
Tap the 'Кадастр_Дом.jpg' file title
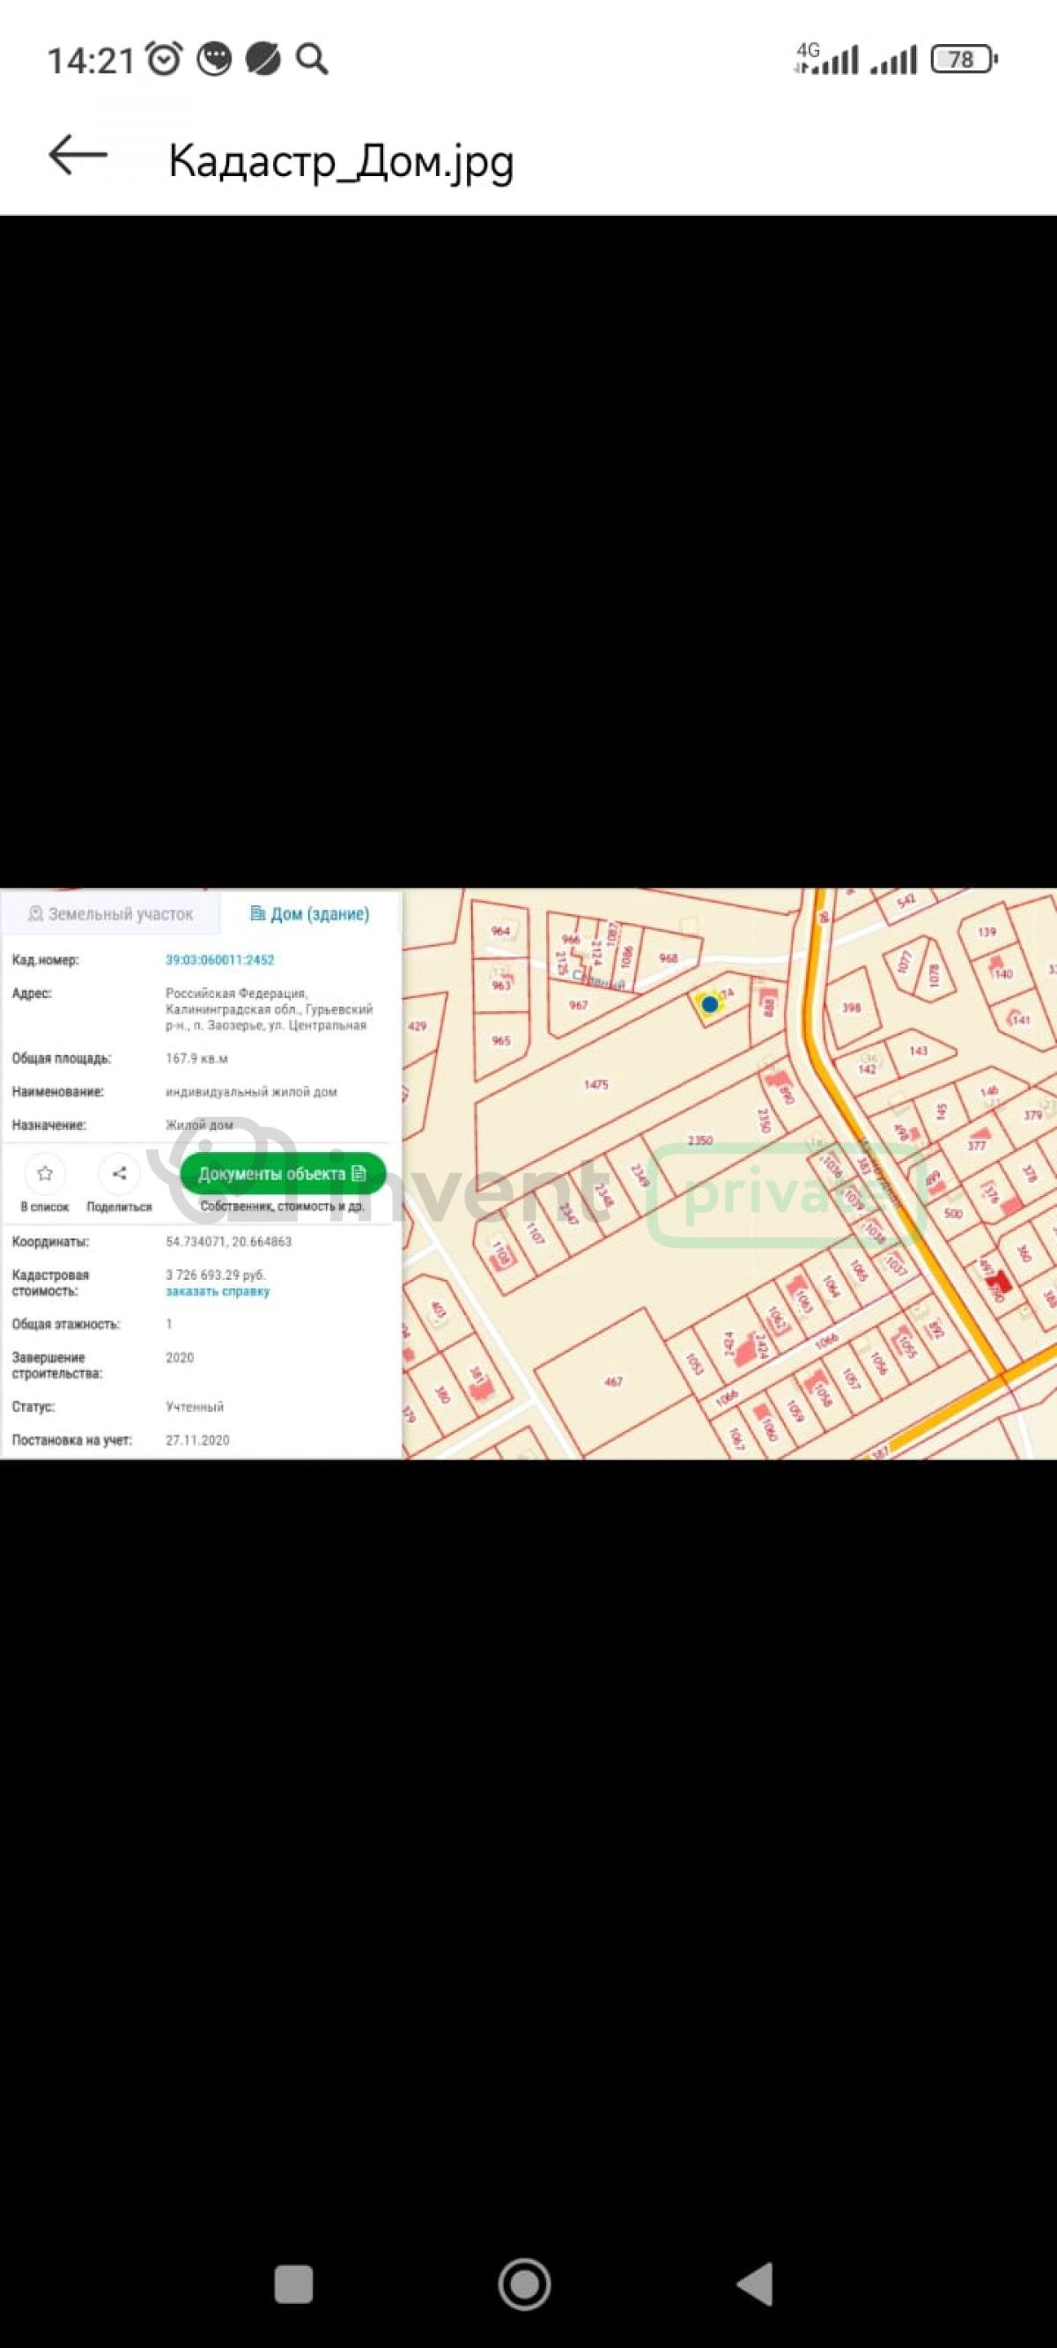[x=341, y=161]
